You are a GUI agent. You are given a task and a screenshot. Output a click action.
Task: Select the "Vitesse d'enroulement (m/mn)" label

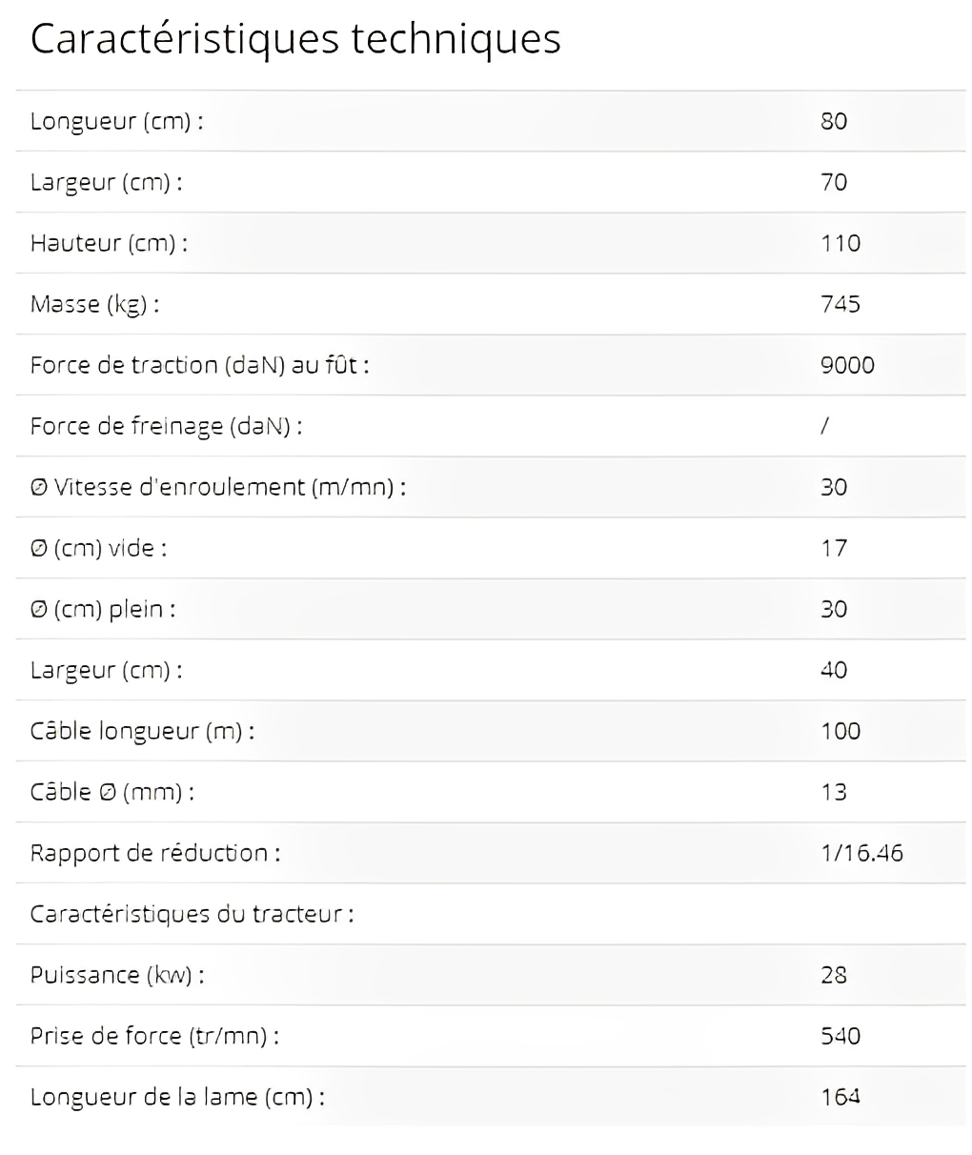pyautogui.click(x=218, y=488)
